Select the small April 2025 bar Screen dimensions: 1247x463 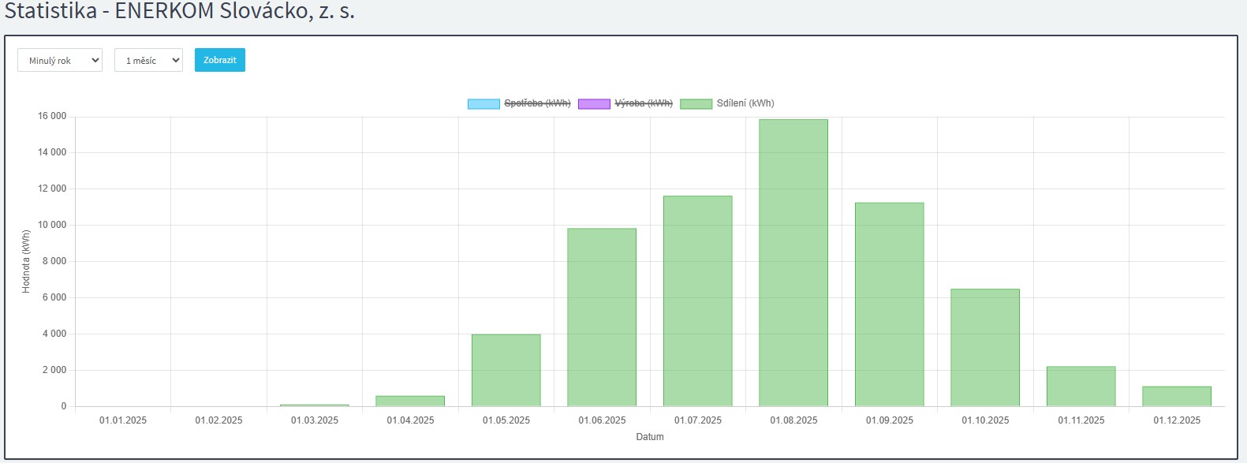point(410,401)
